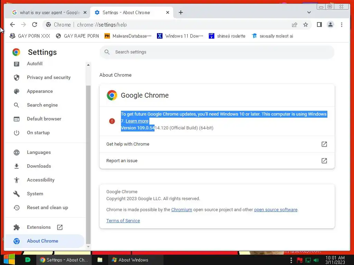Open the shimeji roulette bookmark
This screenshot has height=265, width=354.
pos(227,36)
